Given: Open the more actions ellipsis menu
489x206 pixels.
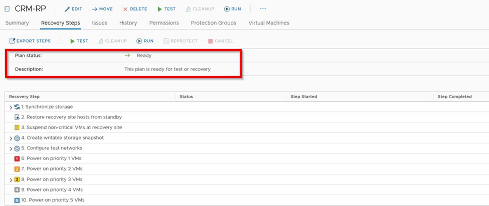Looking at the screenshot, I should [x=263, y=9].
